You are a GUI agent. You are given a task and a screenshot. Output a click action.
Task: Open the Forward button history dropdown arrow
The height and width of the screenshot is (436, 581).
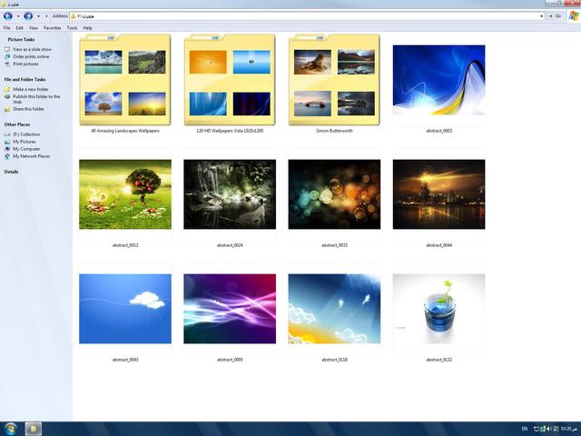[x=38, y=16]
